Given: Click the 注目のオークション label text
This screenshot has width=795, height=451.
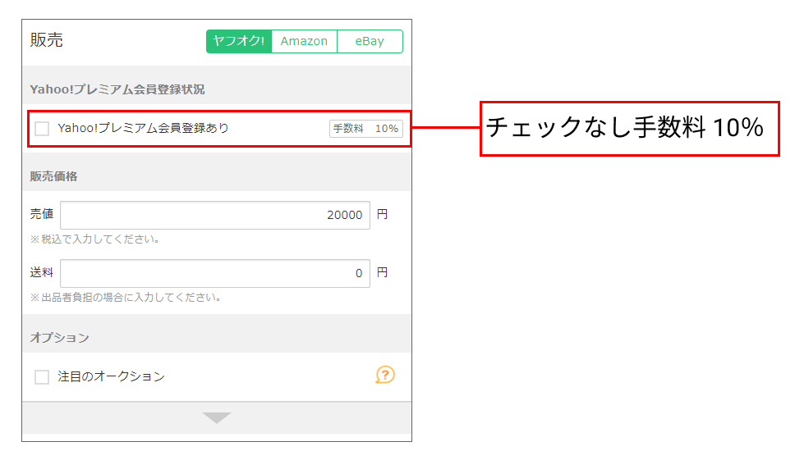Looking at the screenshot, I should [111, 377].
